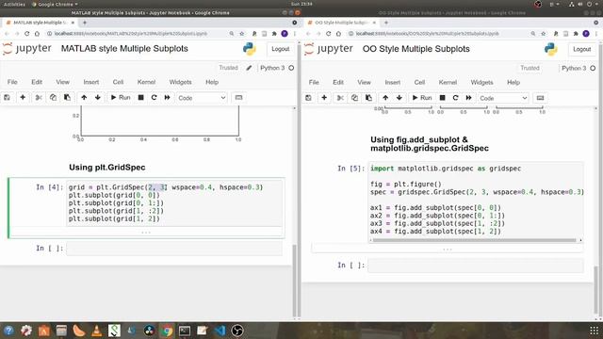Click the empty code cell in the MATLAB style notebook
603x339 pixels.
coord(174,249)
